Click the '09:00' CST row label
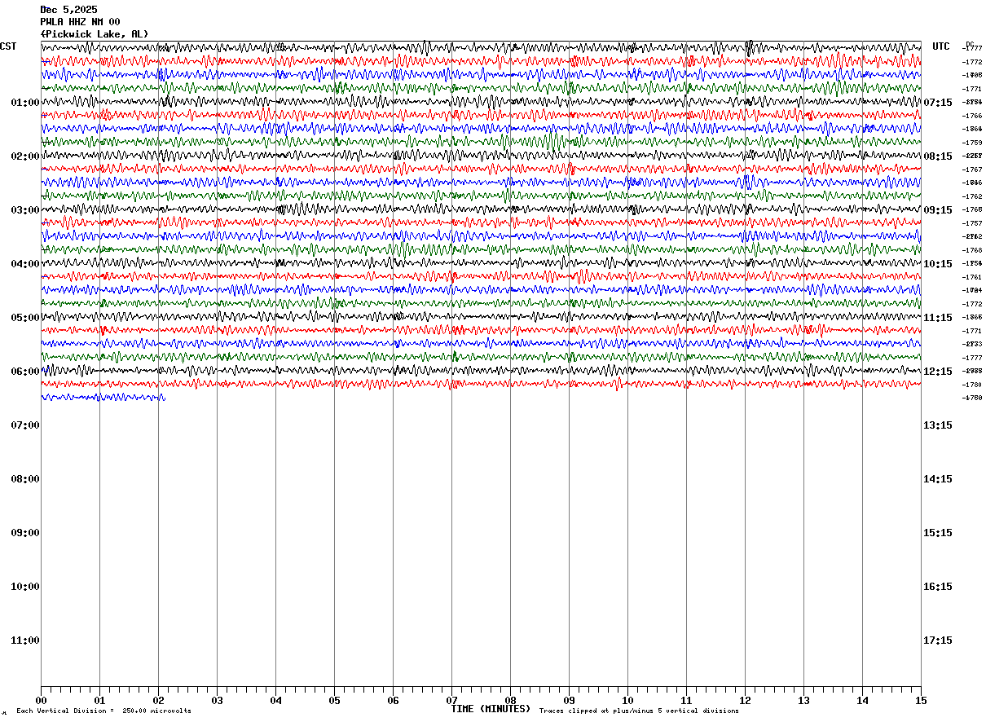Image resolution: width=986 pixels, height=722 pixels. [x=25, y=533]
